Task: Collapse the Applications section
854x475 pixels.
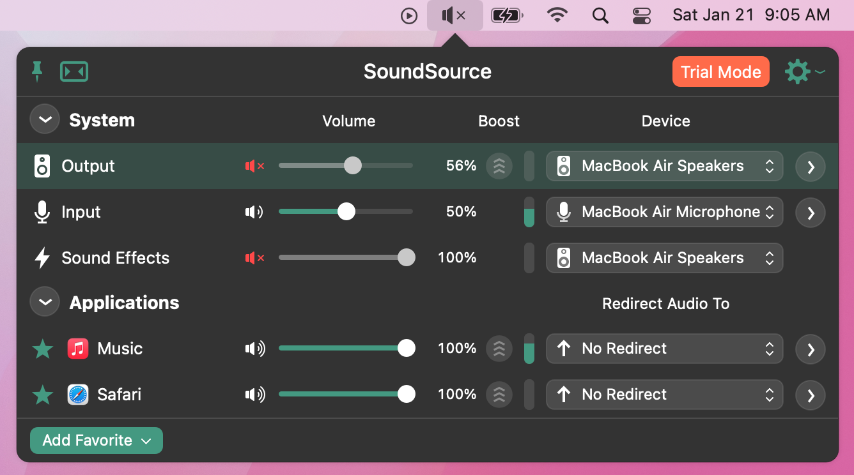Action: click(x=45, y=302)
